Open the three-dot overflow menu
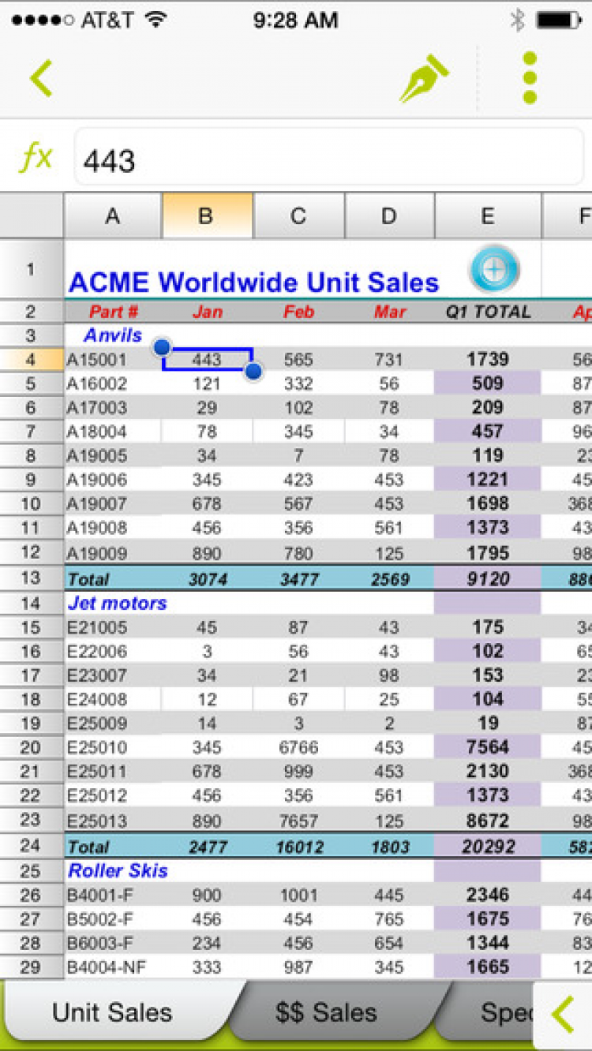 pyautogui.click(x=530, y=78)
